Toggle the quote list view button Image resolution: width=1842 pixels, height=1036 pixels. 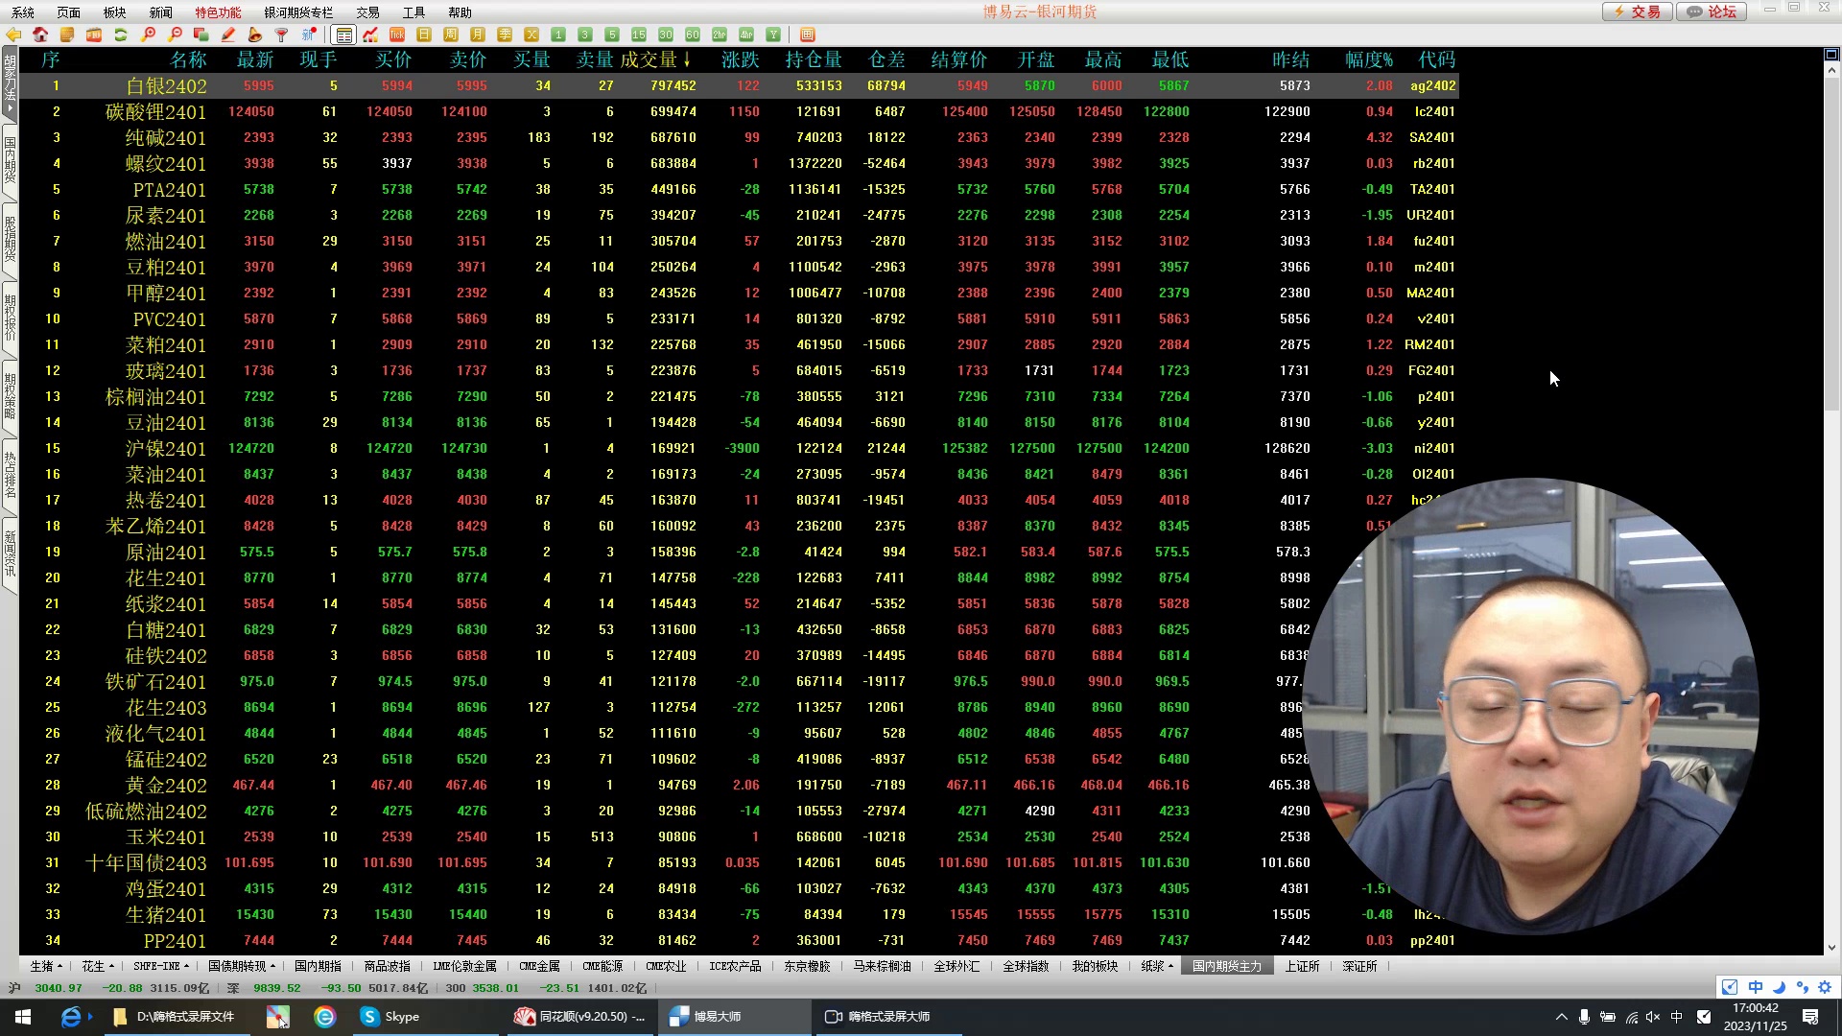343,35
